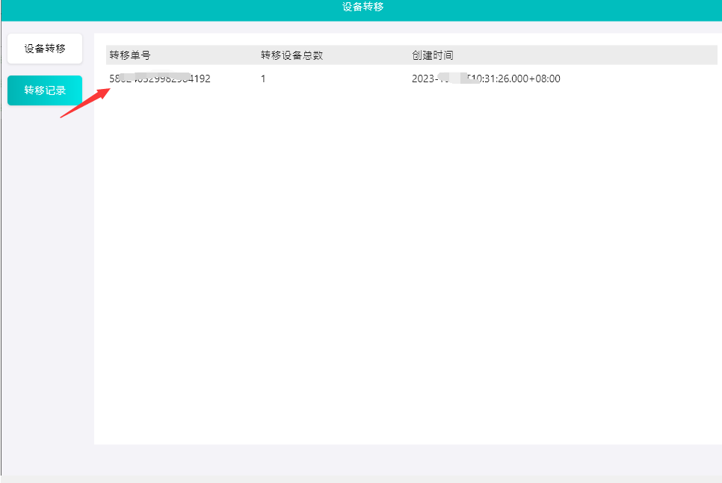The height and width of the screenshot is (483, 722).
Task: Select the first row of transfer records
Action: 336,79
